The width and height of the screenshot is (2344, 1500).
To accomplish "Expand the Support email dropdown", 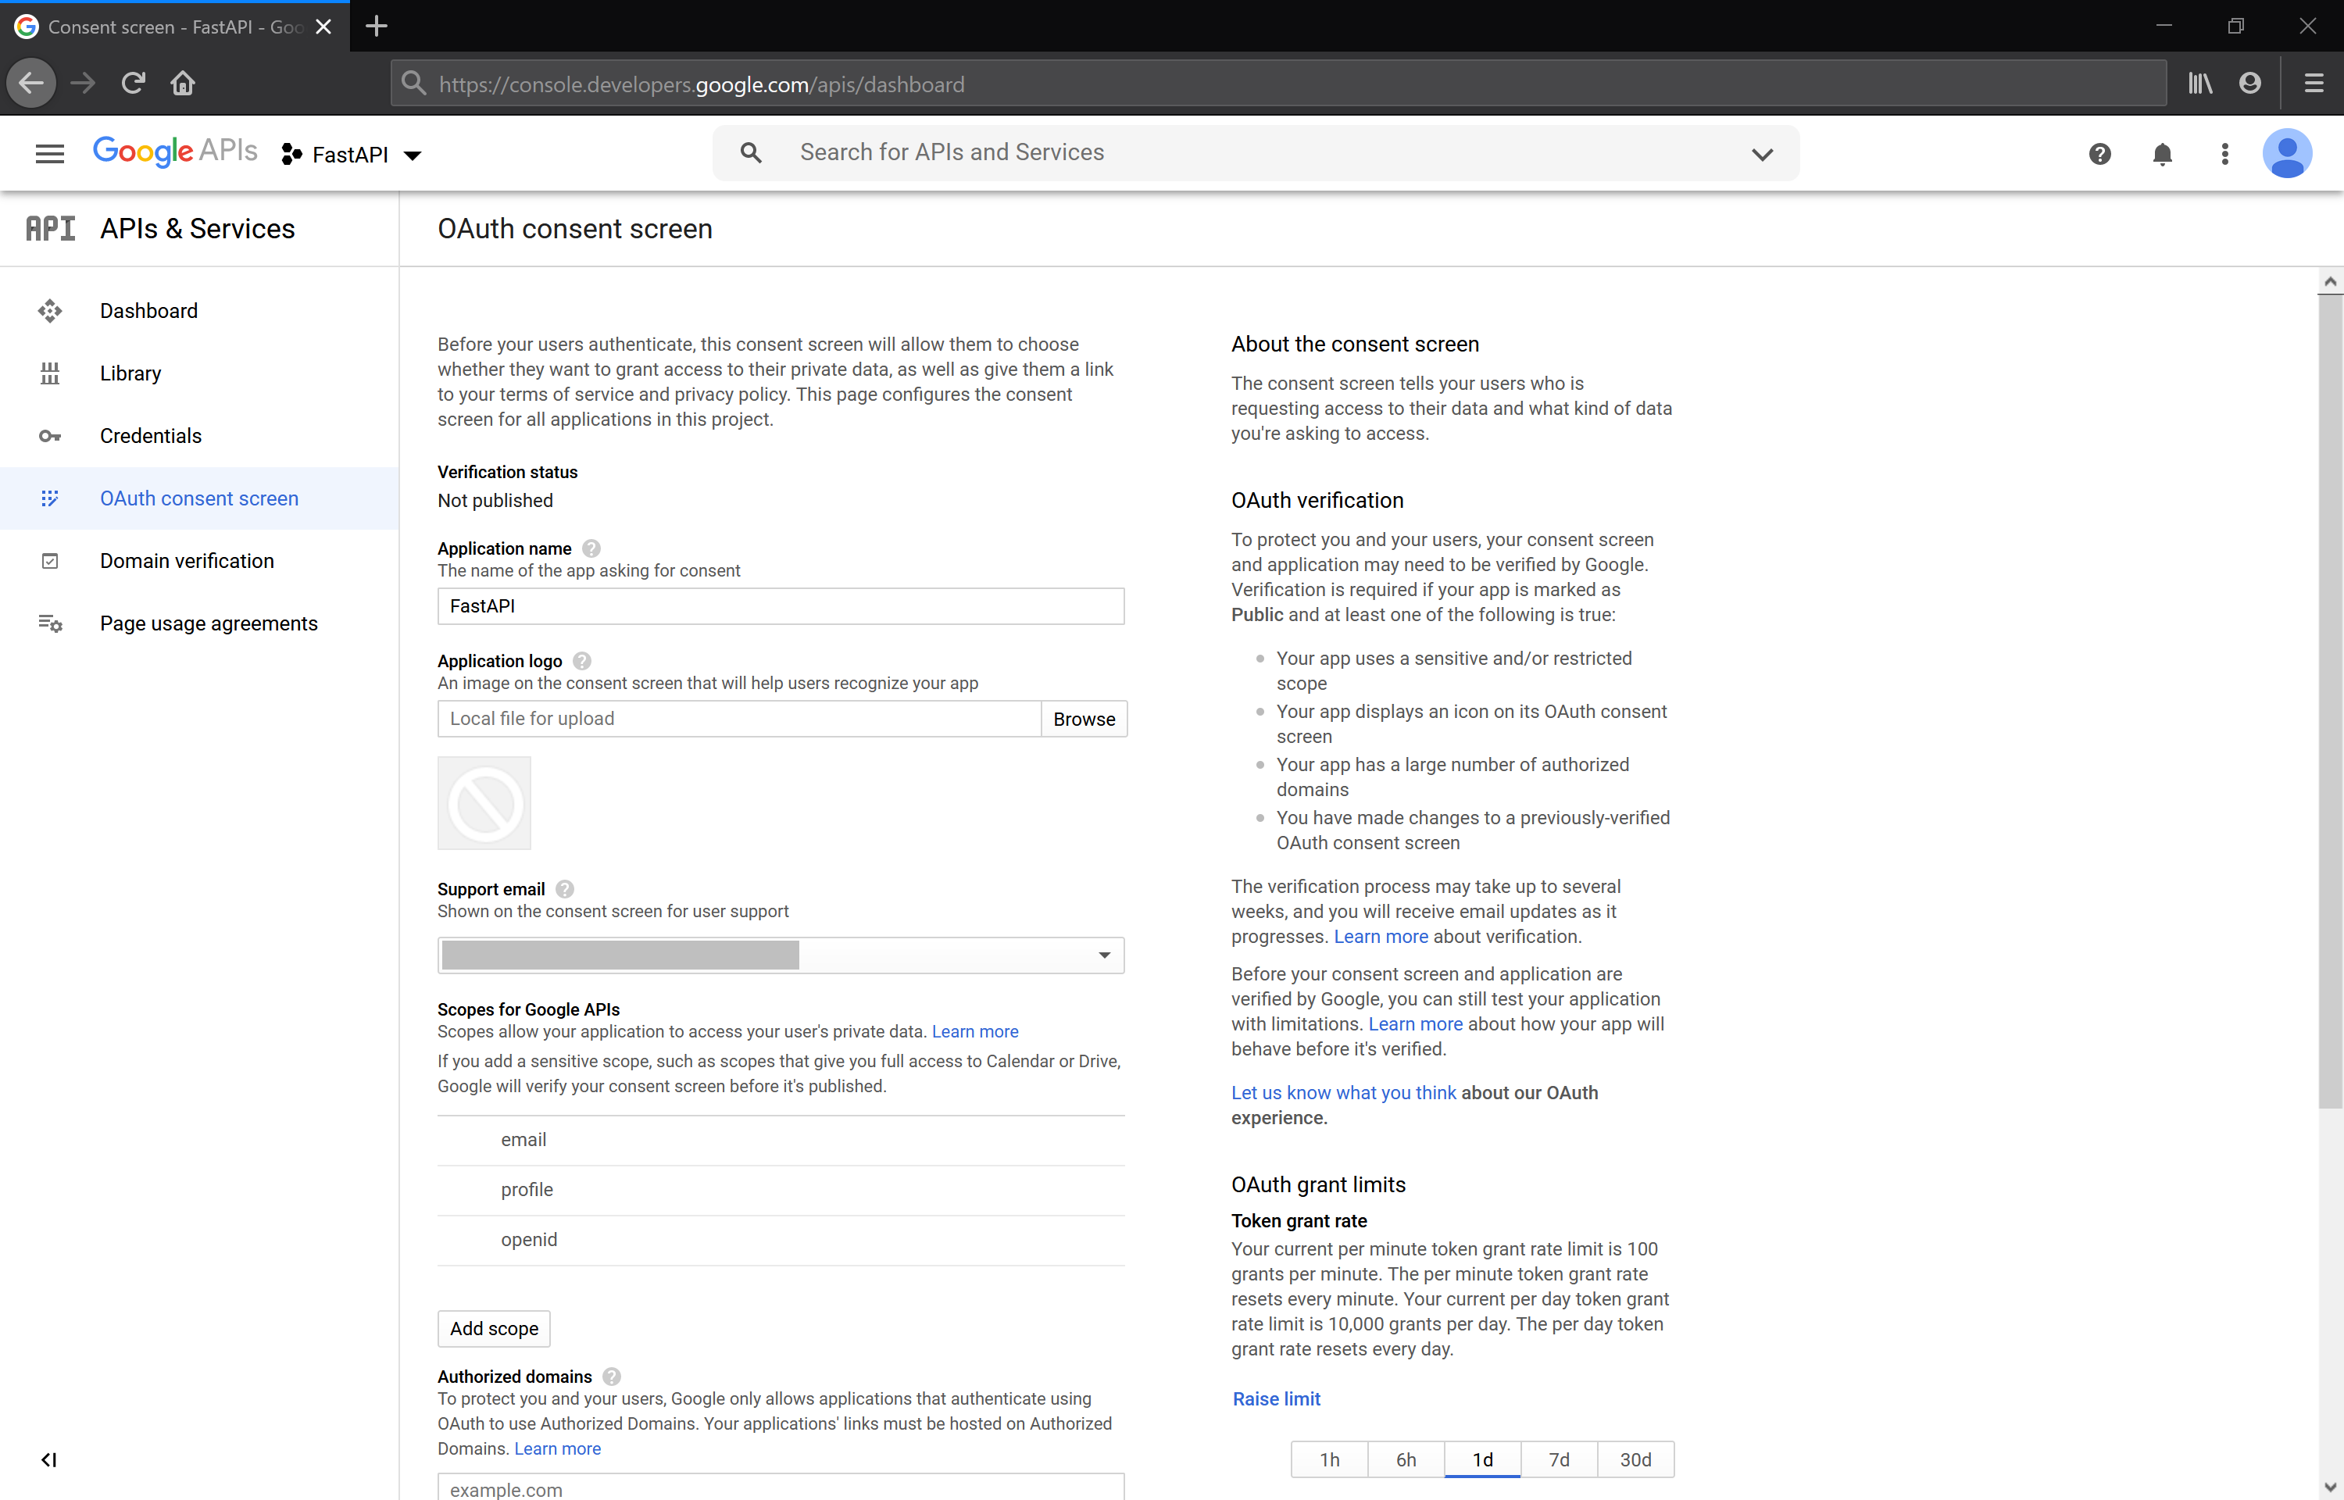I will [x=1104, y=955].
